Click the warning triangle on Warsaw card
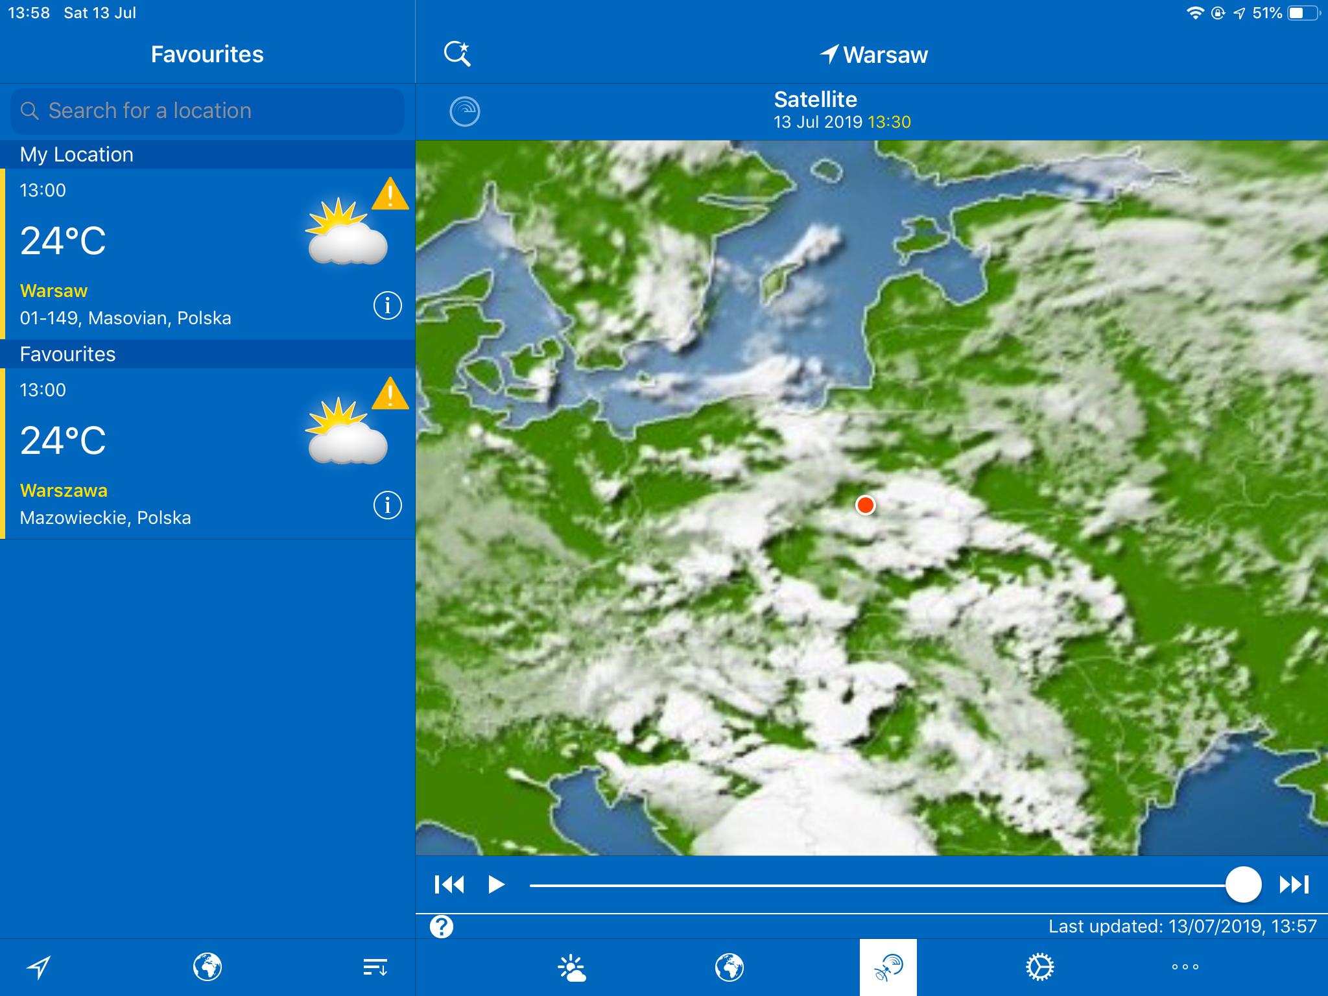This screenshot has height=996, width=1328. coord(390,194)
